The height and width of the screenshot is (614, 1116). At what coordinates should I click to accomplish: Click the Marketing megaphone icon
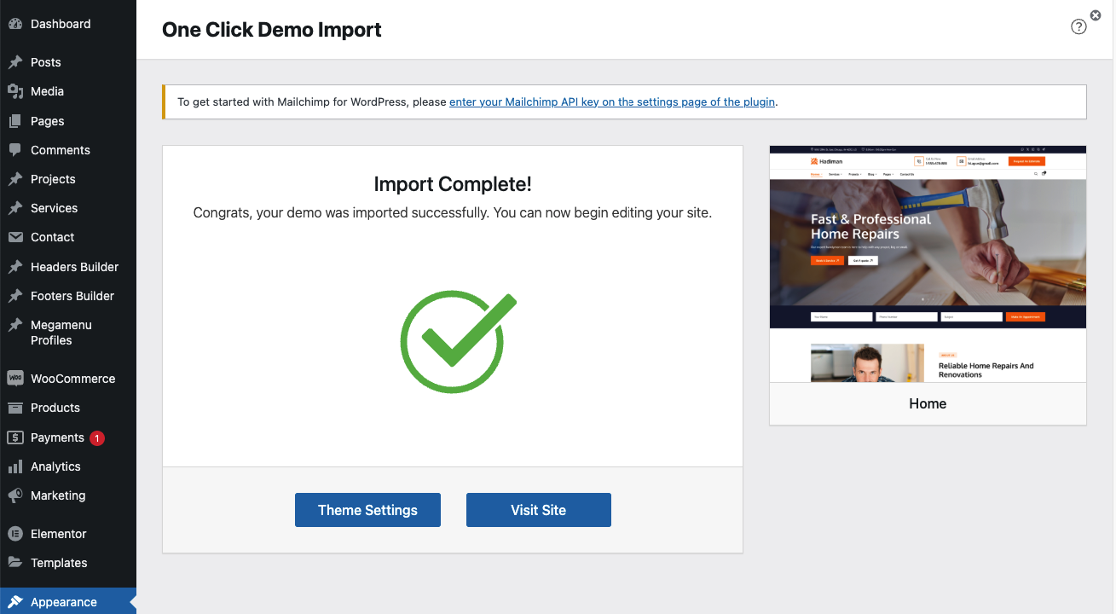15,495
